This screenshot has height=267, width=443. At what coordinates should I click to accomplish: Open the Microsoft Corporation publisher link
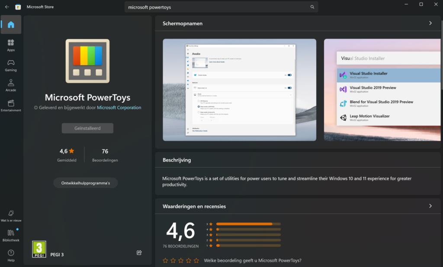tap(119, 107)
